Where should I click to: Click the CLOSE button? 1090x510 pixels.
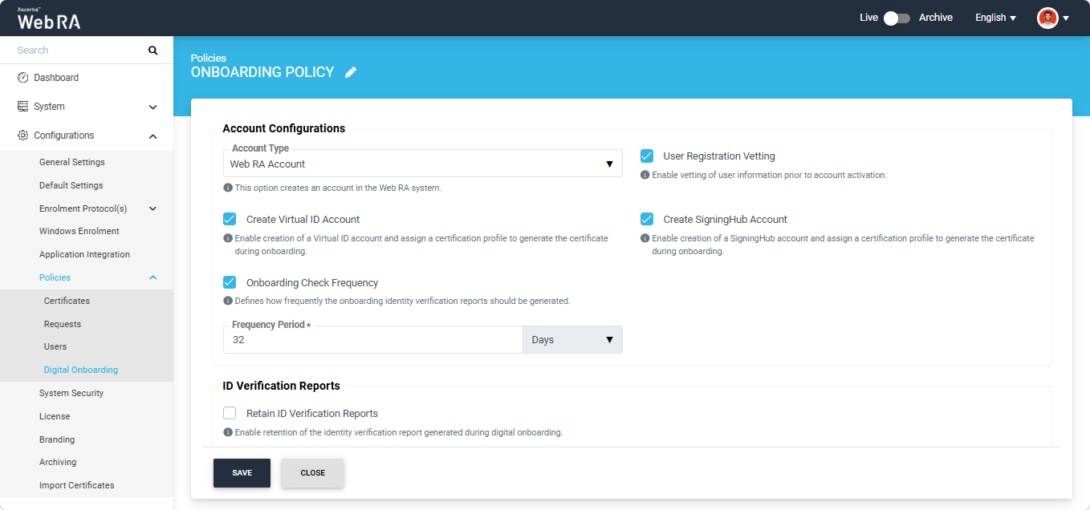point(312,473)
